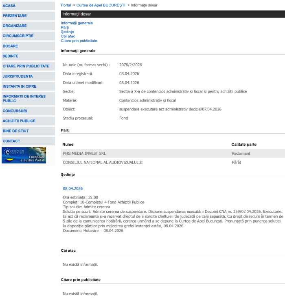Jump to the Părți anchor link
The width and height of the screenshot is (285, 298).
click(65, 28)
